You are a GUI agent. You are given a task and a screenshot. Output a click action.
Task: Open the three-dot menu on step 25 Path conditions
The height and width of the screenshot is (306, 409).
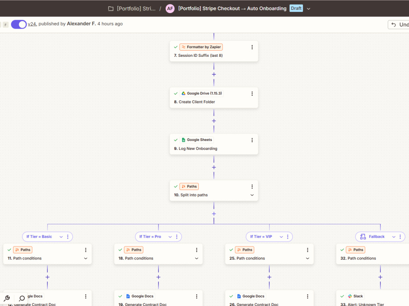coord(308,250)
